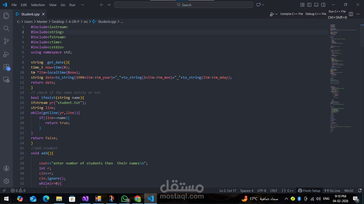Expand the breadcrumb symbols ellipsis
The image size is (364, 204).
click(x=122, y=22)
